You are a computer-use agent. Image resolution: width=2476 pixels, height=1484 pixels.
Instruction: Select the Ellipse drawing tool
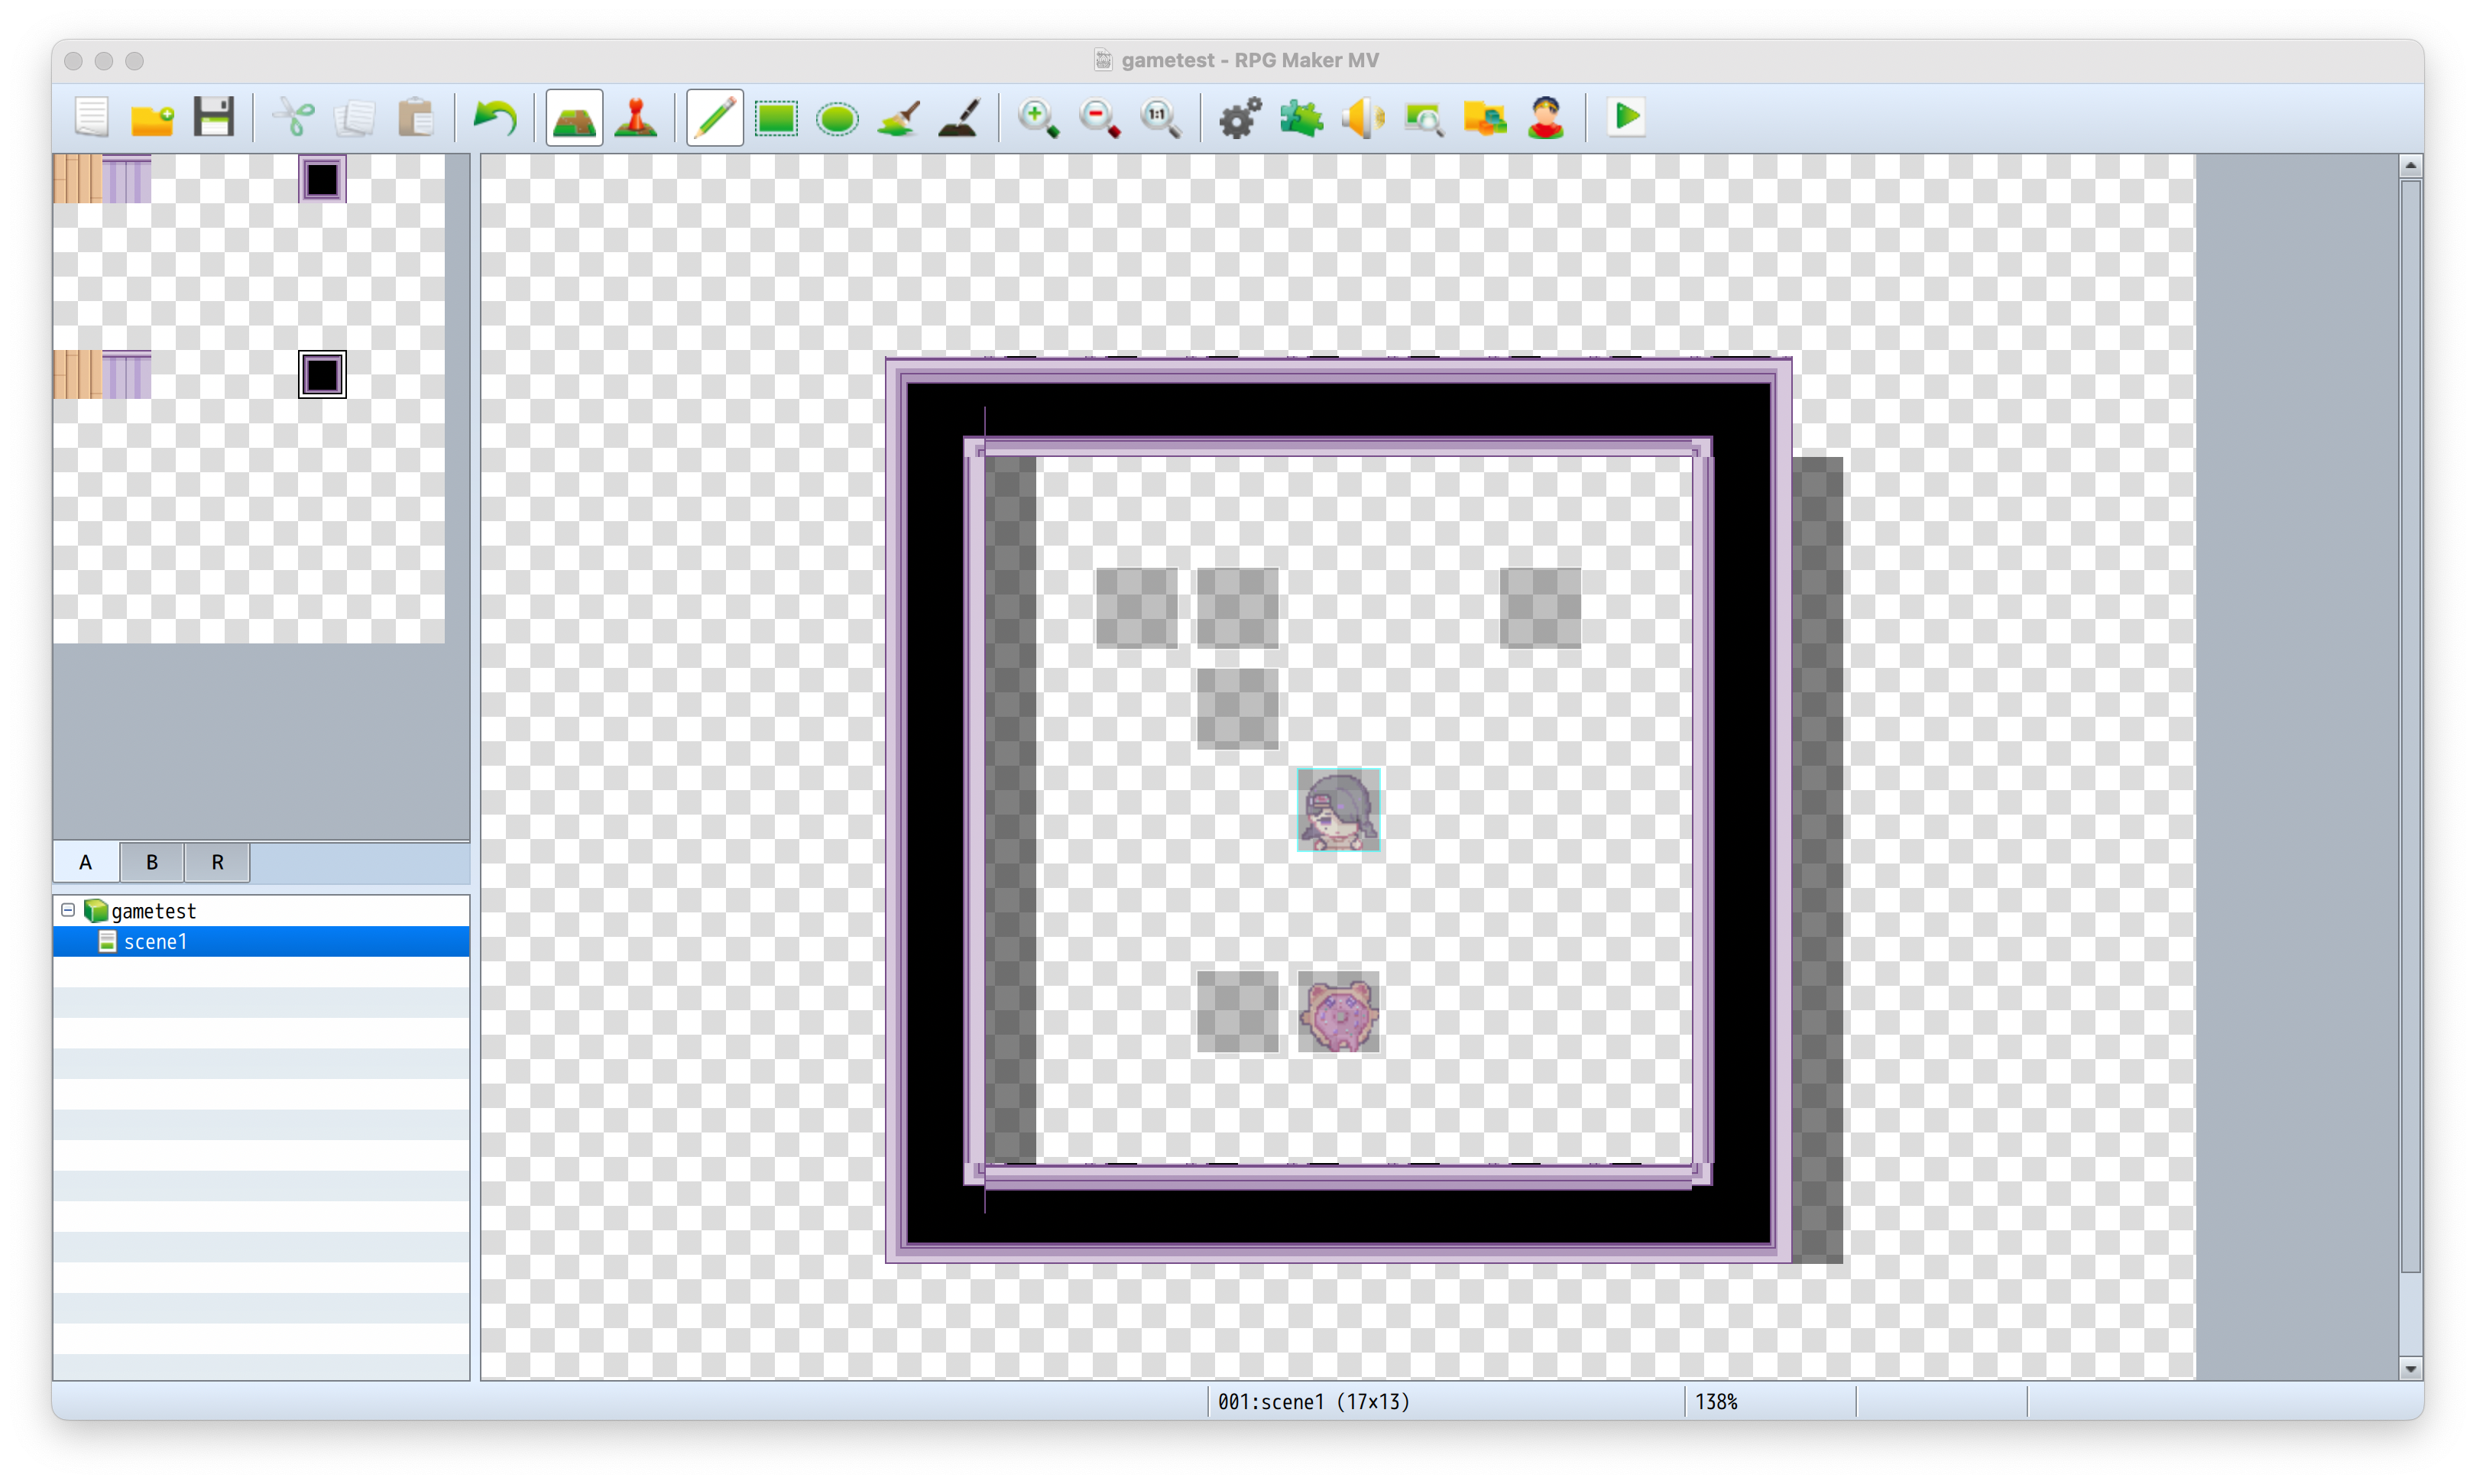coord(837,118)
